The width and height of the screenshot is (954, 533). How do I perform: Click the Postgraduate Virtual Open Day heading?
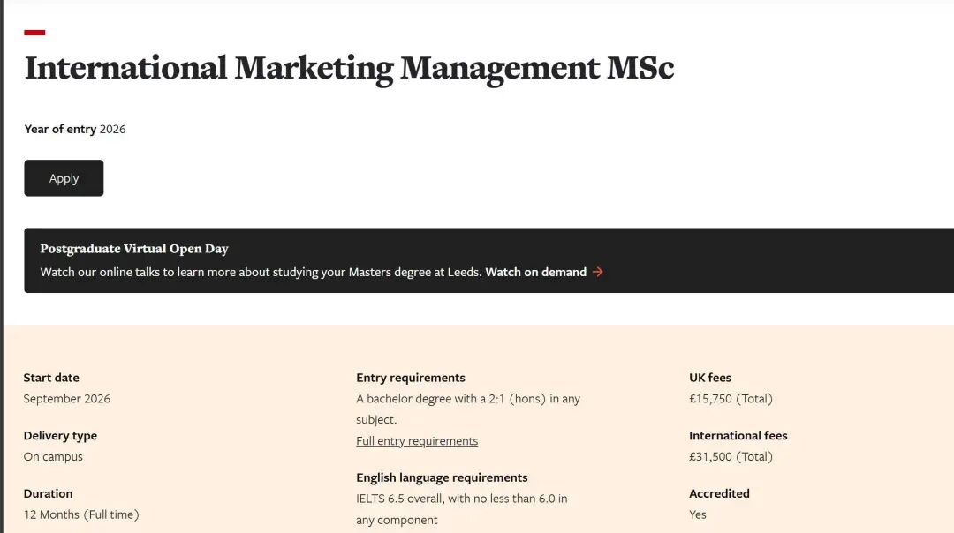[x=134, y=249]
